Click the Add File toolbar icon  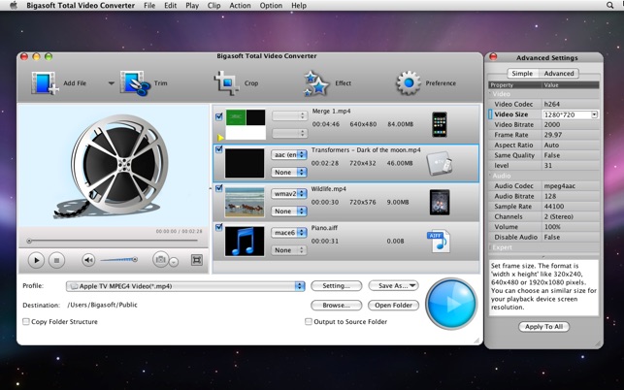pyautogui.click(x=45, y=83)
